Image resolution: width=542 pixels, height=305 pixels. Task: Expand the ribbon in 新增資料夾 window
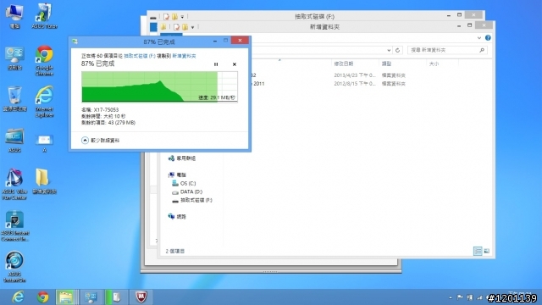click(479, 37)
